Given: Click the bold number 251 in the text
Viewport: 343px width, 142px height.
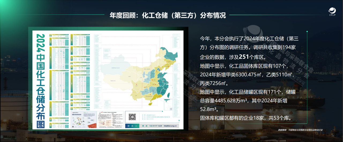Looking at the screenshot, I should pos(244,57).
